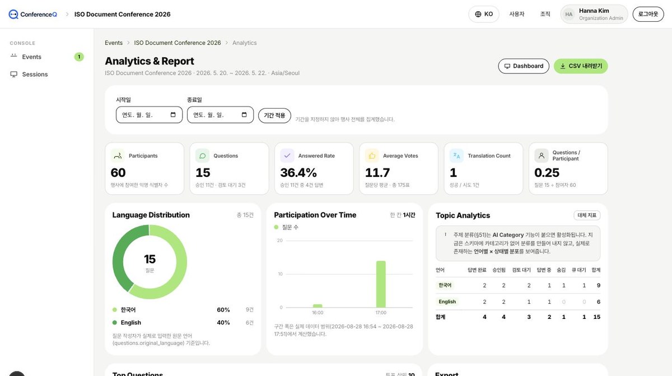Open the 사용자 menu item
This screenshot has width=672, height=376.
(x=517, y=14)
